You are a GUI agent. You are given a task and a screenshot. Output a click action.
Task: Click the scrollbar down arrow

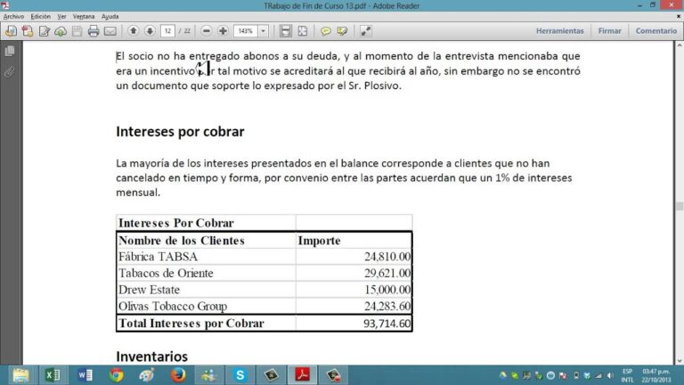click(x=680, y=361)
